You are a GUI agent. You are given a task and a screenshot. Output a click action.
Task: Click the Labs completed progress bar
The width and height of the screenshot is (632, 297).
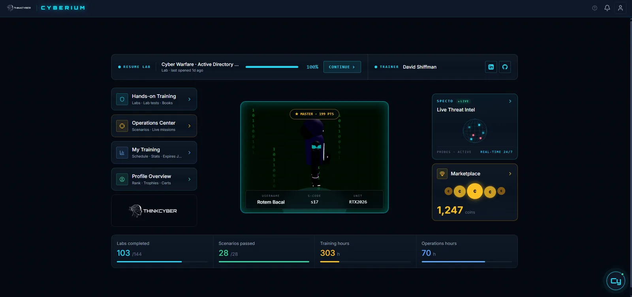tap(162, 262)
